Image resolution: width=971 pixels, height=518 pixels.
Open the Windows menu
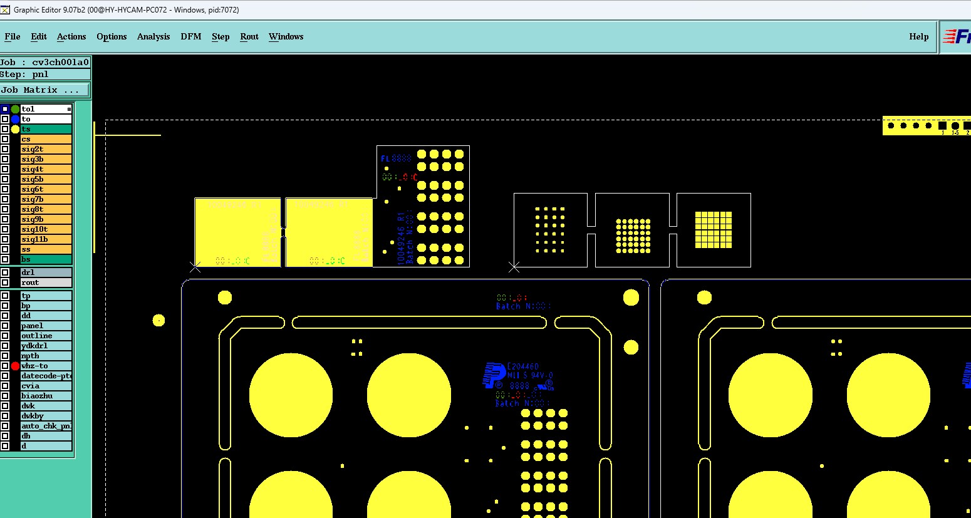click(286, 36)
